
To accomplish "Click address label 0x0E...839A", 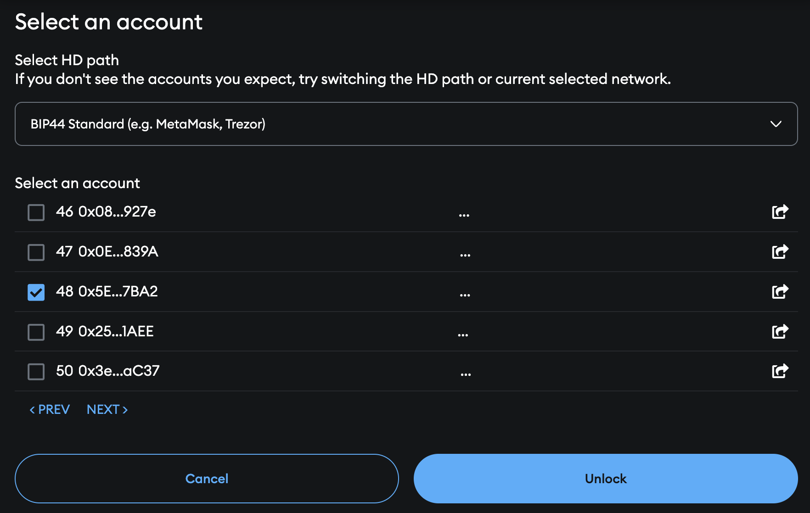I will coord(118,251).
